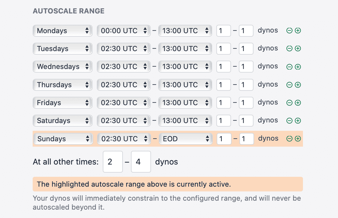Screen dimensions: 338x218
Task: Open the Saturdays 02:30 UTC start dropdown
Action: tap(123, 120)
